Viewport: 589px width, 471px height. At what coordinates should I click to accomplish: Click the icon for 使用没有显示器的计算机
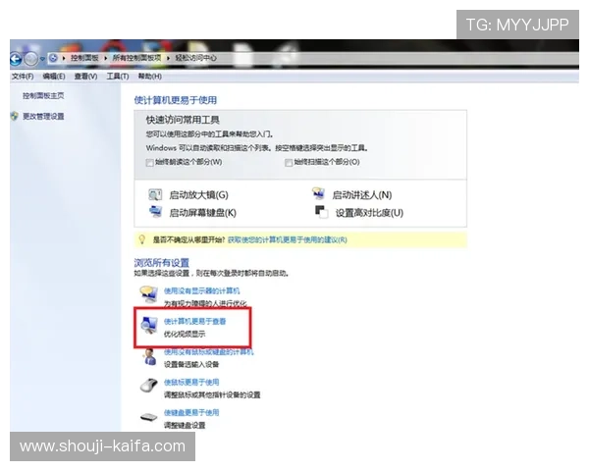(149, 294)
